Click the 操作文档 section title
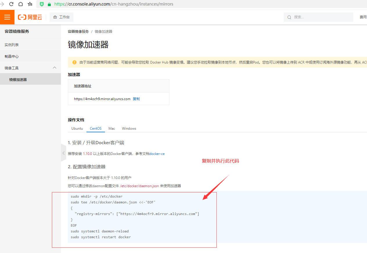The height and width of the screenshot is (253, 367). 76,120
